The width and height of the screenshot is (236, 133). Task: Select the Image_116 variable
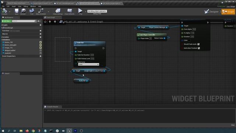click(8, 48)
